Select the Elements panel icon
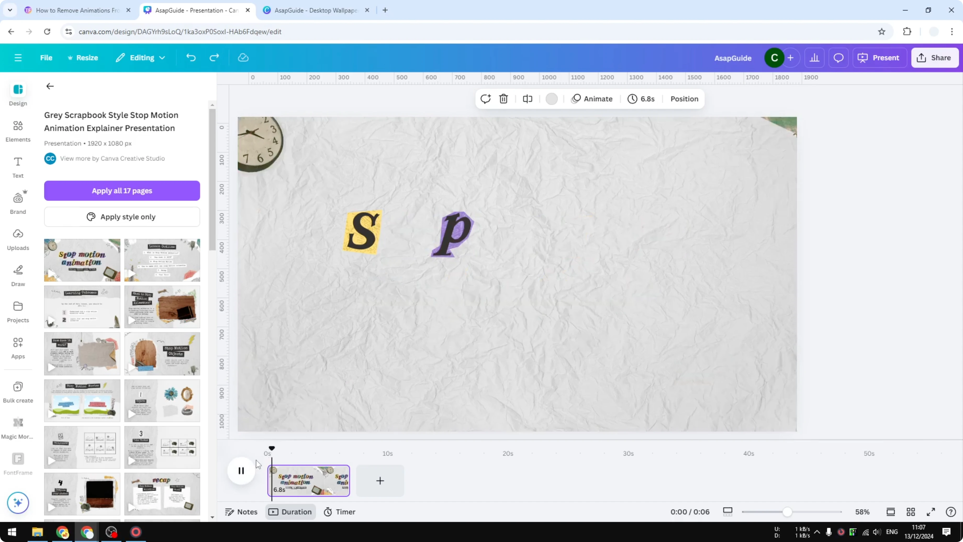This screenshot has width=963, height=542. pyautogui.click(x=18, y=131)
